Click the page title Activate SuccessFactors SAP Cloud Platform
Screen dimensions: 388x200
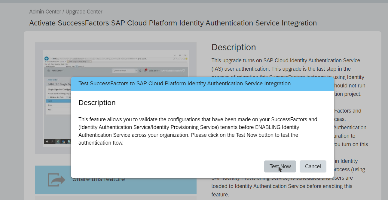(x=173, y=23)
